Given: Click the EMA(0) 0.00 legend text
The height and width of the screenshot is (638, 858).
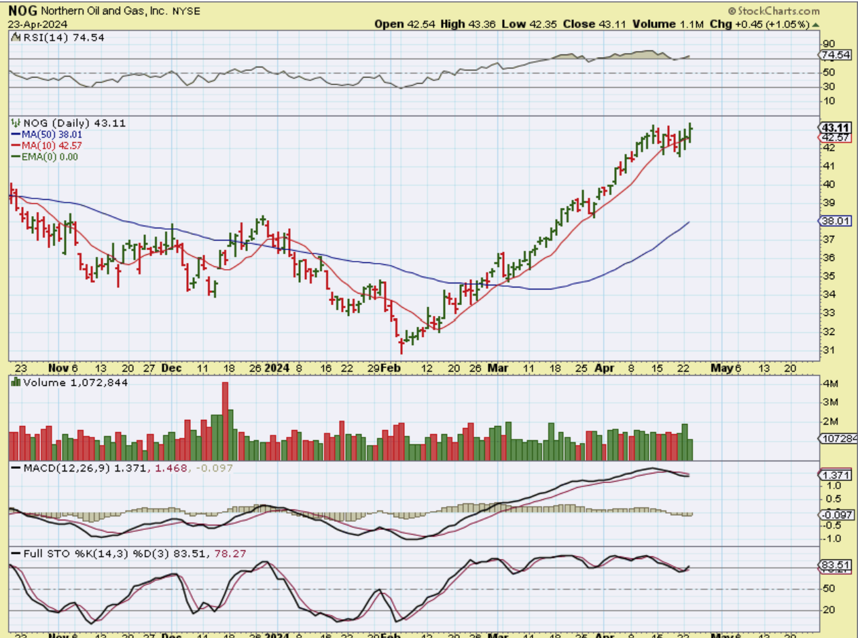Looking at the screenshot, I should pyautogui.click(x=50, y=156).
